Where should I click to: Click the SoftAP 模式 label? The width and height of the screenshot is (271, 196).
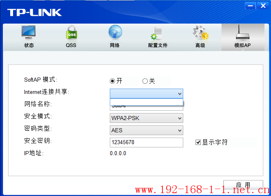(40, 80)
